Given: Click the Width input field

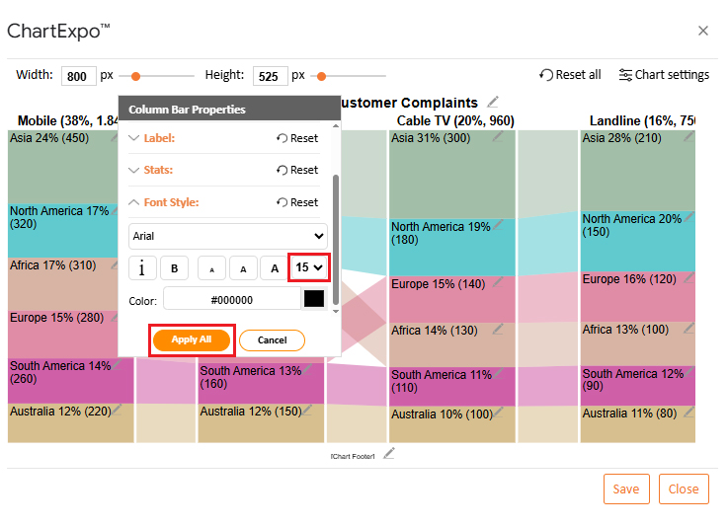Looking at the screenshot, I should click(78, 76).
